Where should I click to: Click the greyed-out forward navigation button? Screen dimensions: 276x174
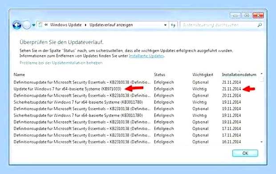(x=27, y=25)
